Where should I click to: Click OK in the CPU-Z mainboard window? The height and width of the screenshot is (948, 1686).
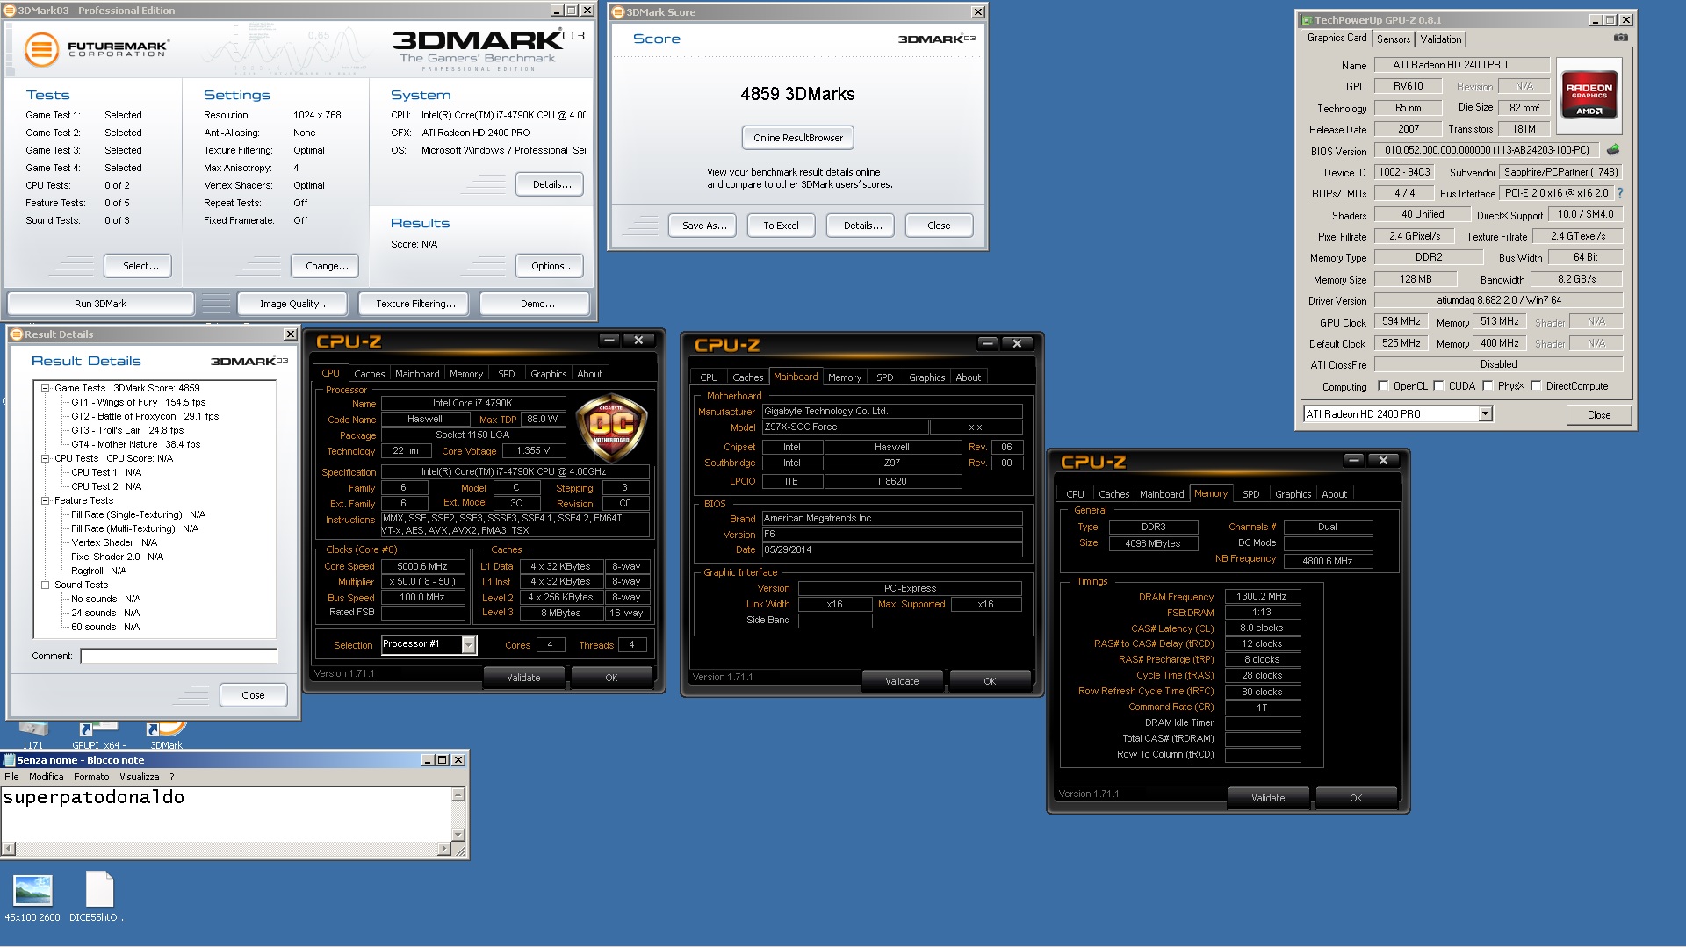[x=990, y=681]
